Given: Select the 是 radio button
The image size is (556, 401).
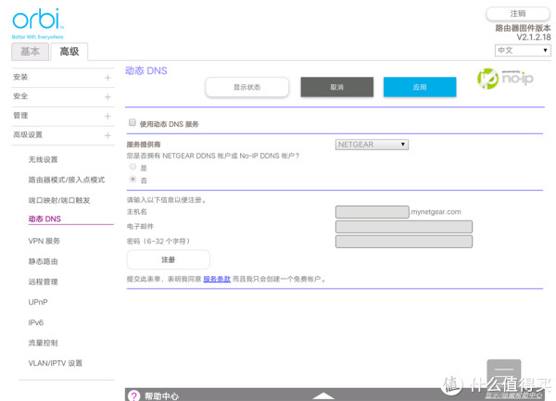Looking at the screenshot, I should (x=133, y=168).
